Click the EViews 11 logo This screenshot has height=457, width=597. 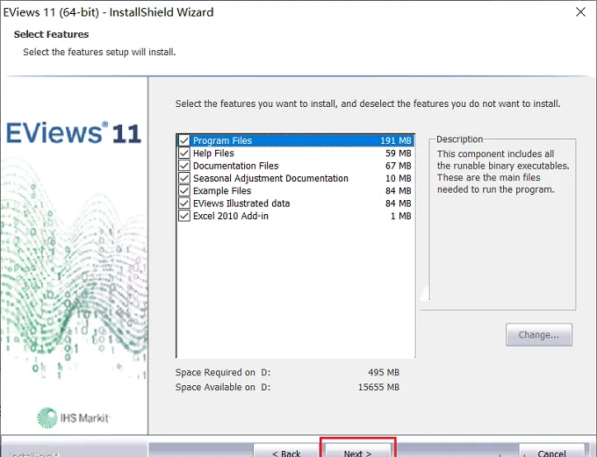pos(74,132)
